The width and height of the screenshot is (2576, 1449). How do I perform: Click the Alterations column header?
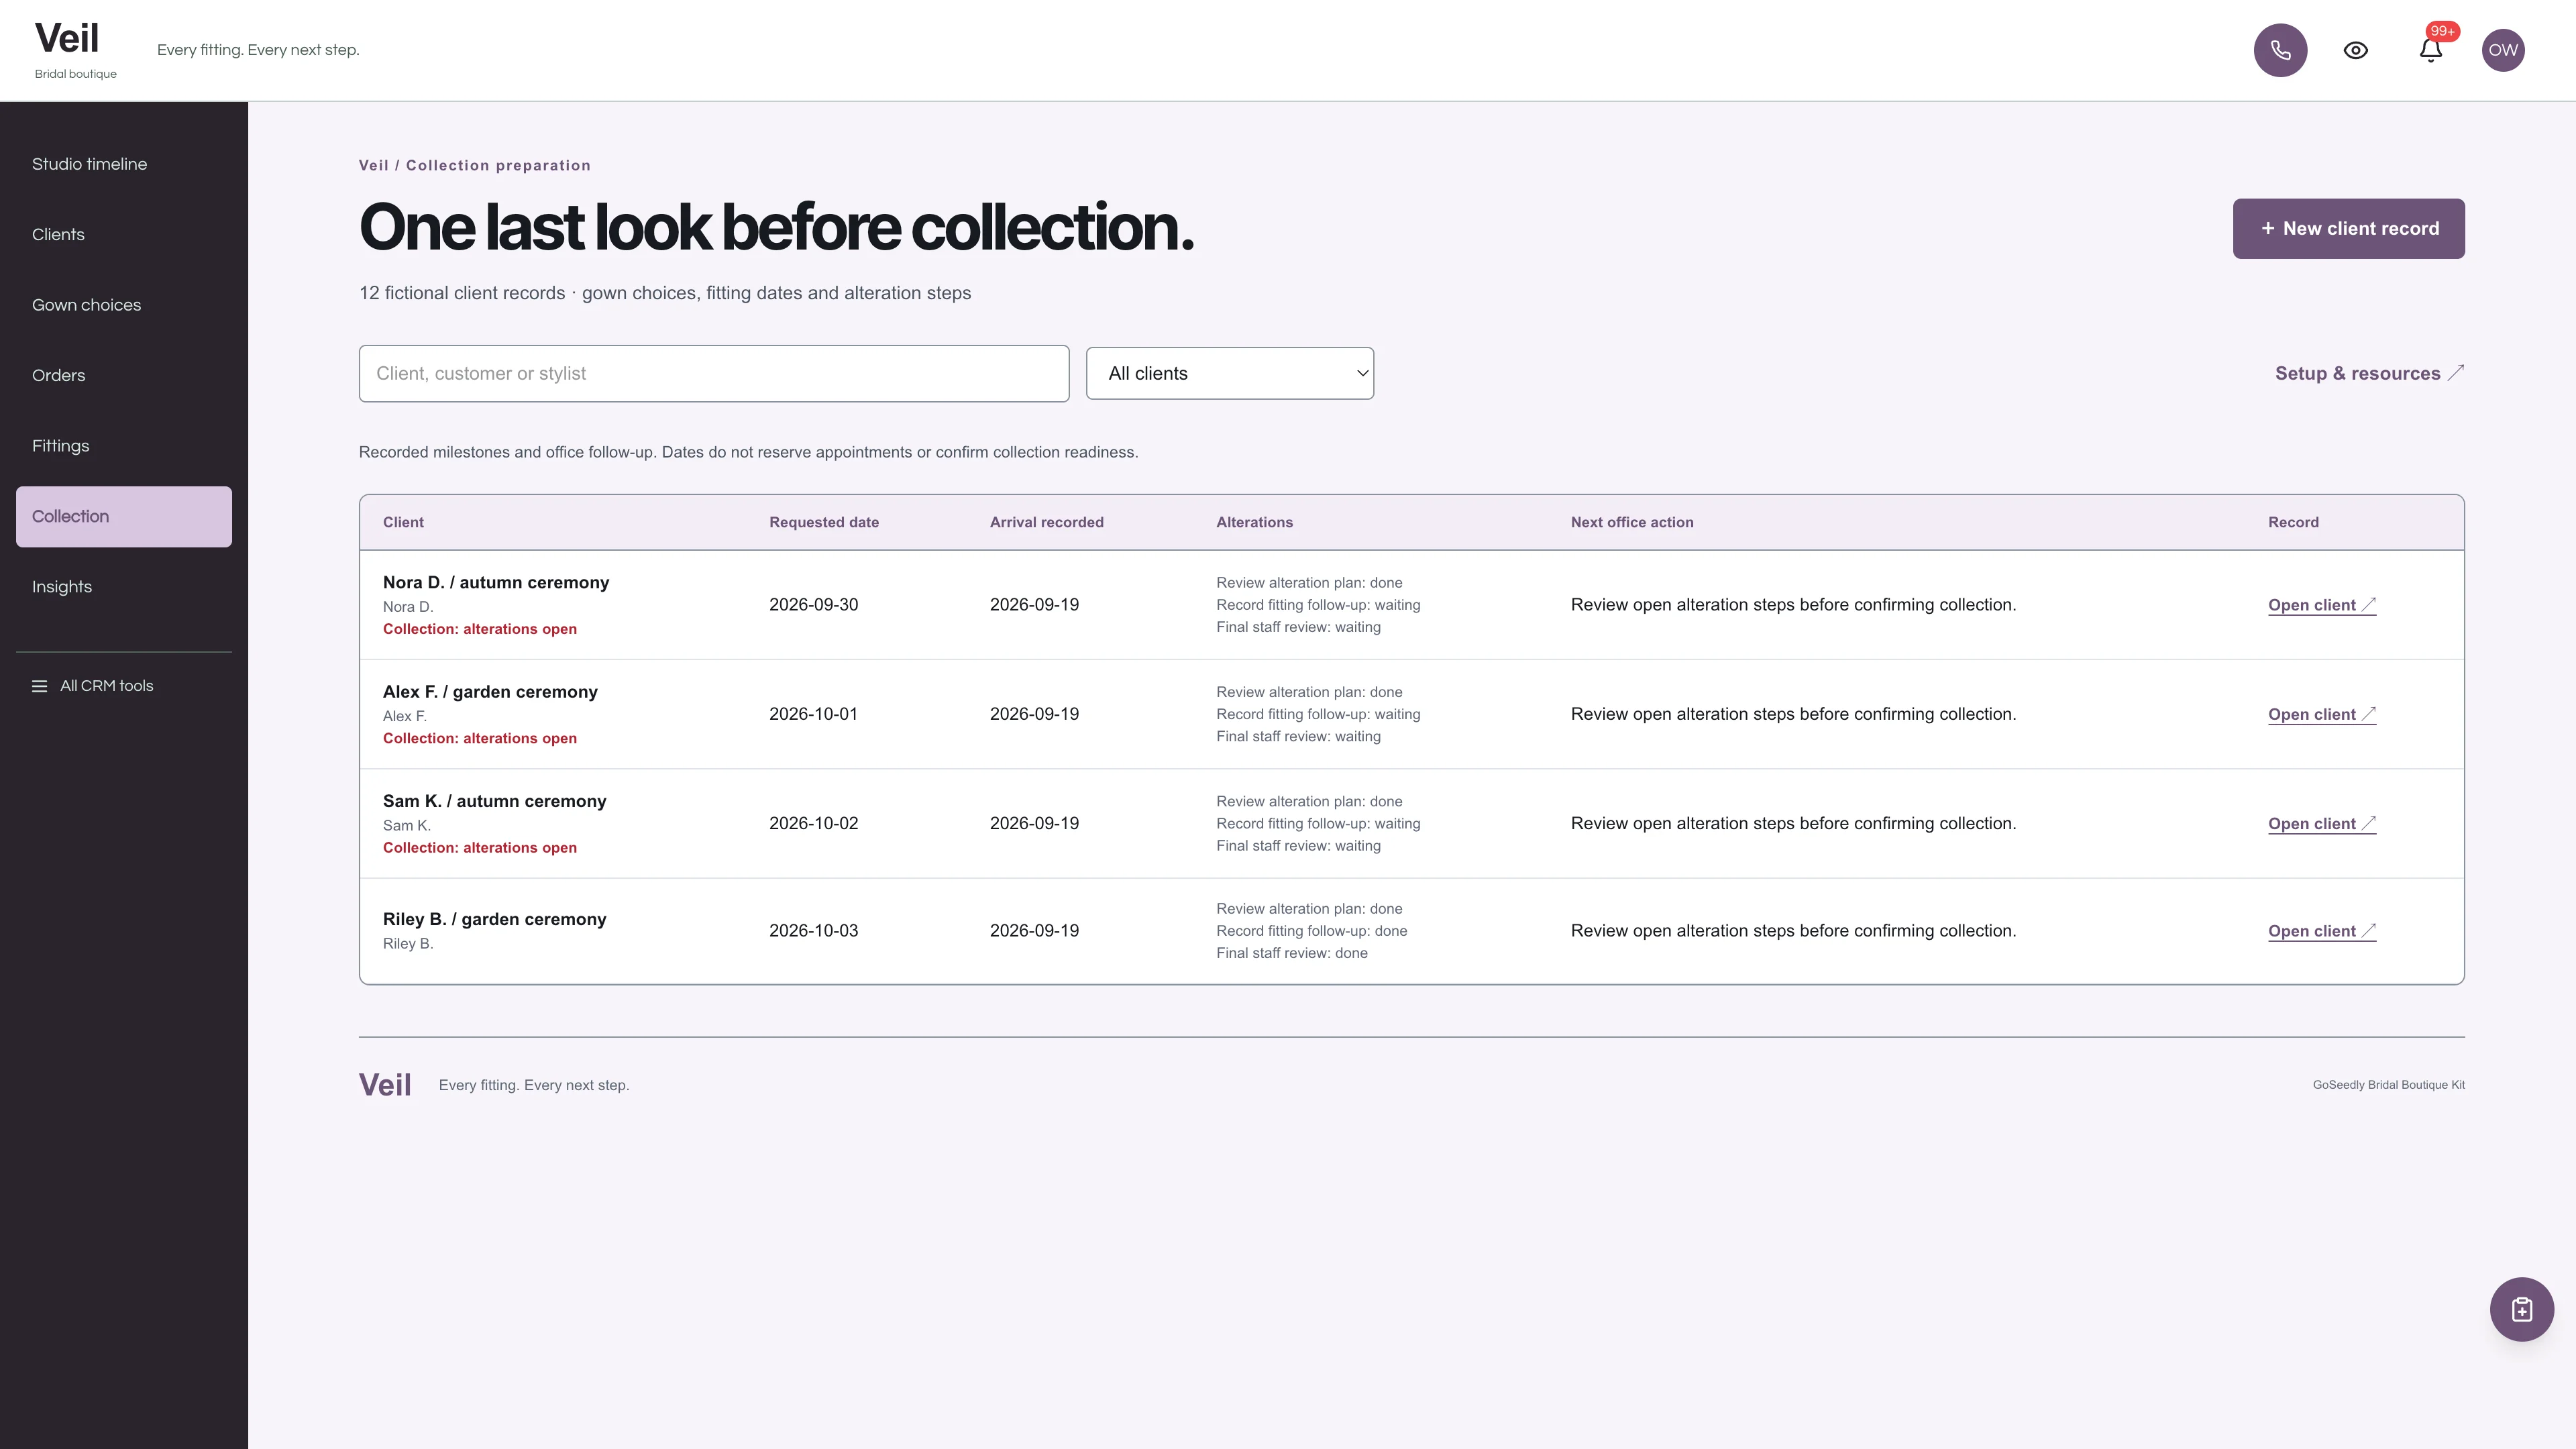1254,522
